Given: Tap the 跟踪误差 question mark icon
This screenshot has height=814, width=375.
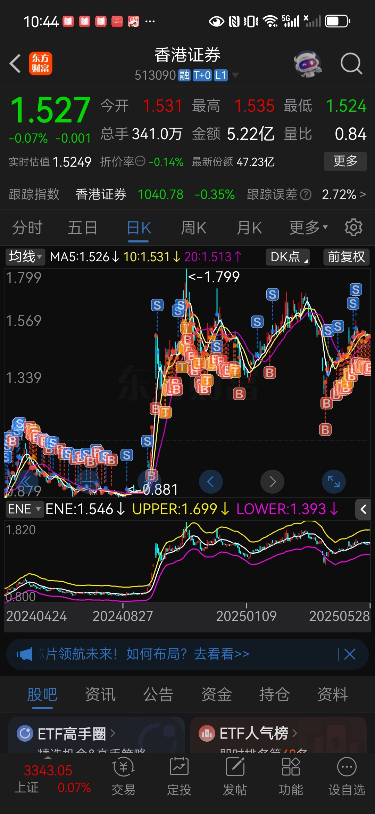Looking at the screenshot, I should pyautogui.click(x=306, y=194).
